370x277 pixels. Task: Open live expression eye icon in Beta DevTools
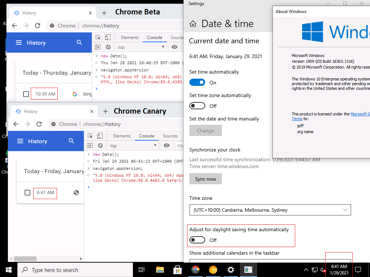pyautogui.click(x=175, y=47)
